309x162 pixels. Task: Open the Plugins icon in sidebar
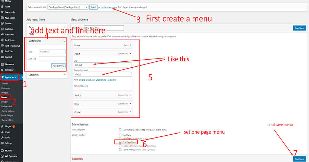click(x=2, y=126)
